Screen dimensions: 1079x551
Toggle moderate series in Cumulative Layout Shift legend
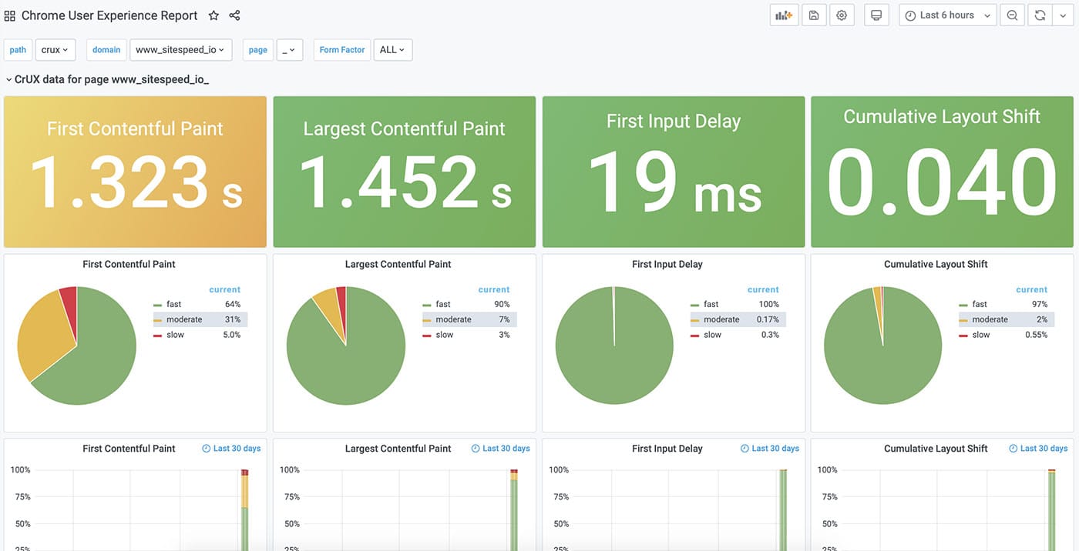990,319
